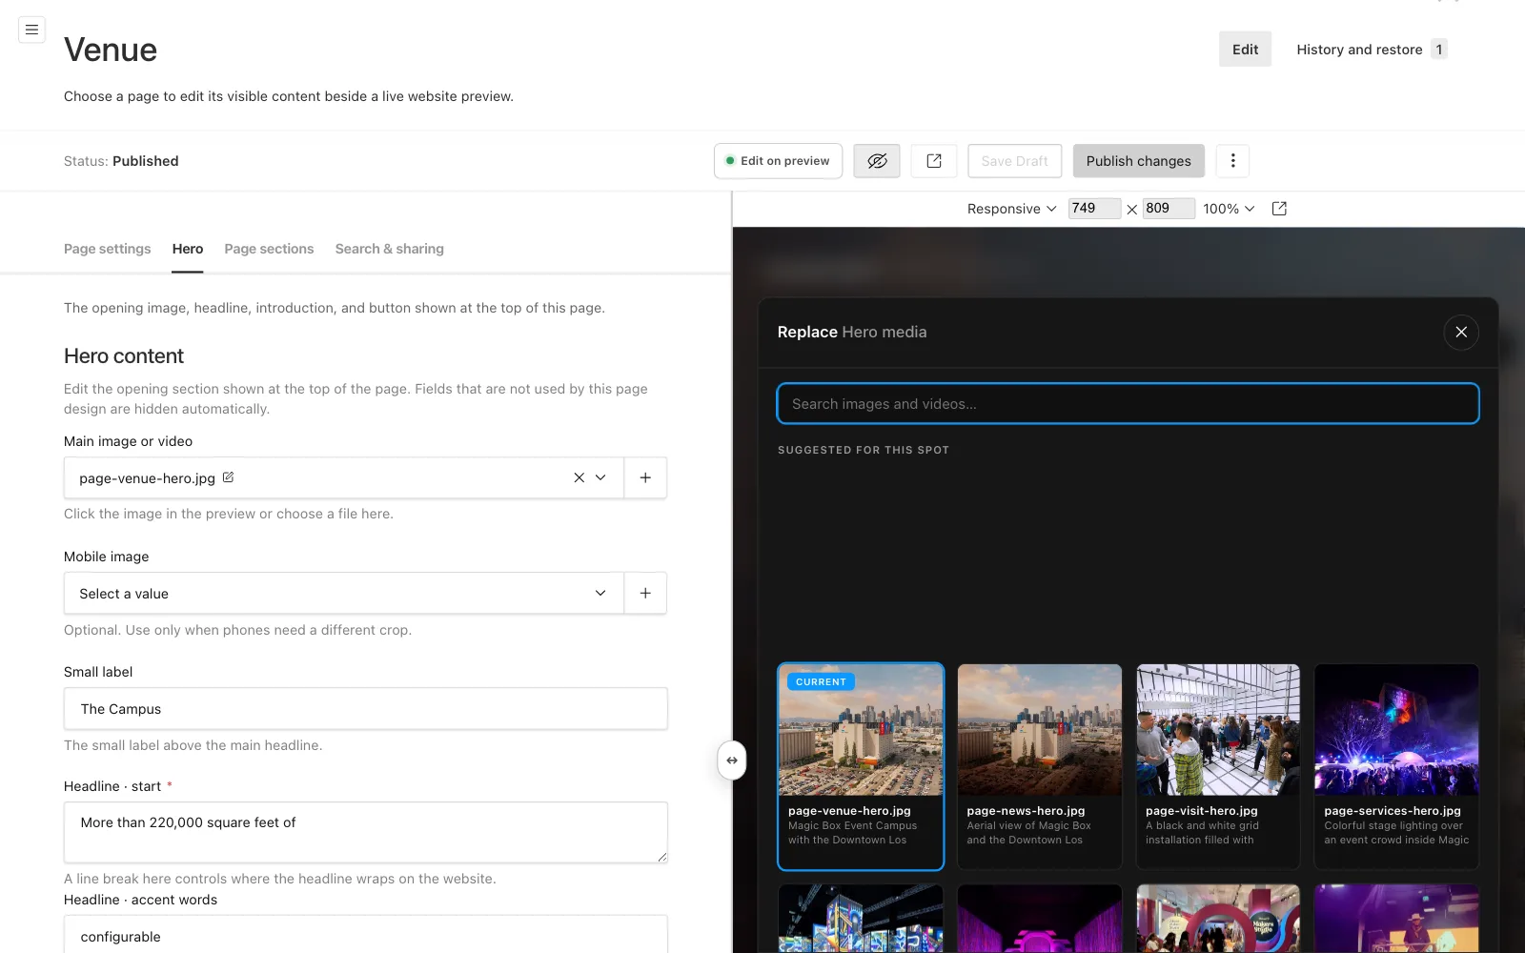Open preview pop-out icon beside zoom percentage
1525x953 pixels.
(x=1279, y=209)
